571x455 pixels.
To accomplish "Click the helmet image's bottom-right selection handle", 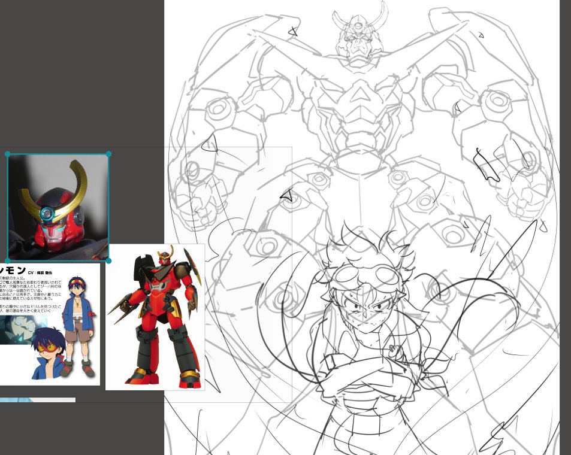I will tap(108, 260).
